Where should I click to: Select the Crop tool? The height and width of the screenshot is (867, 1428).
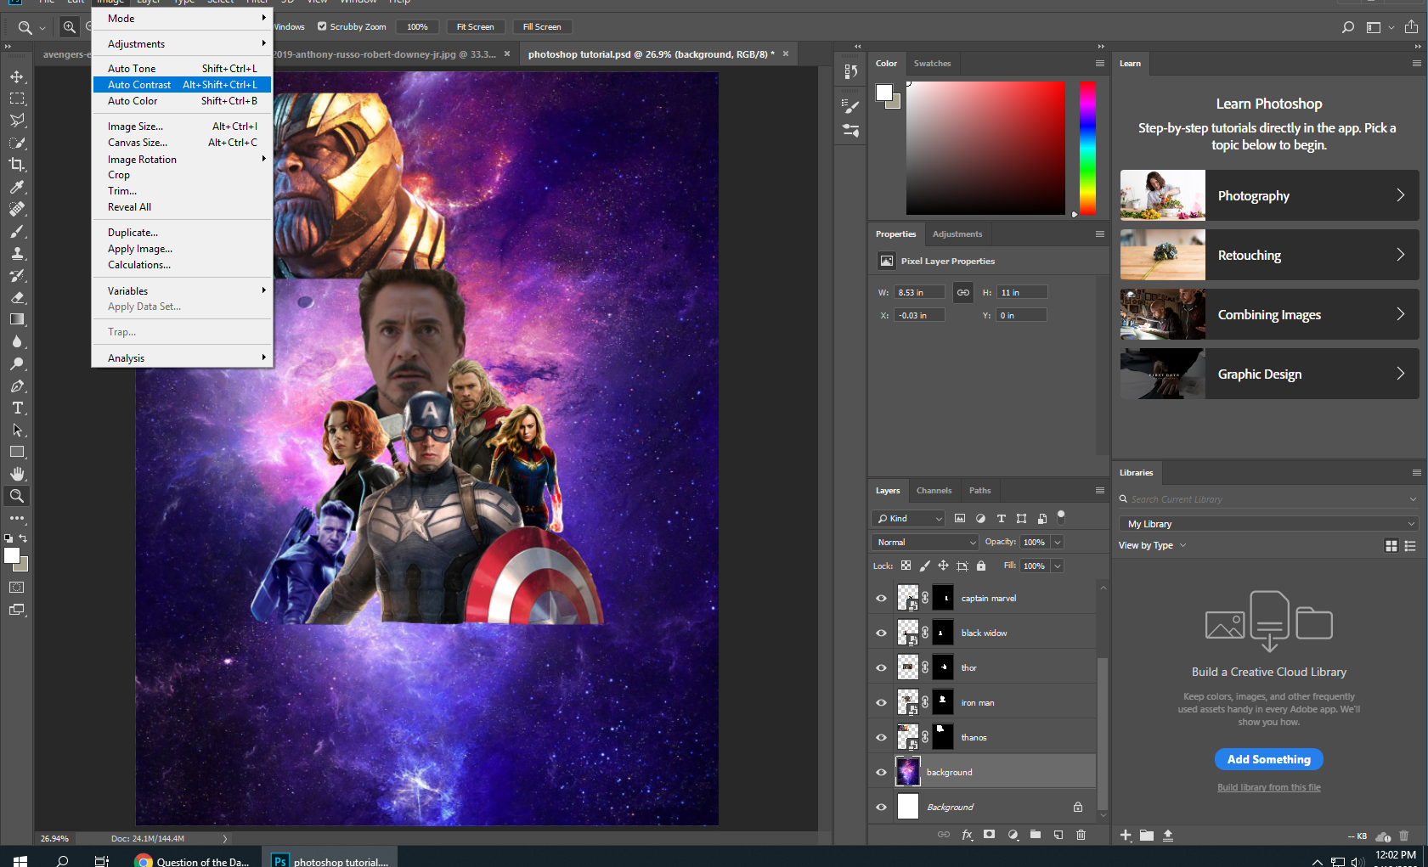(17, 165)
